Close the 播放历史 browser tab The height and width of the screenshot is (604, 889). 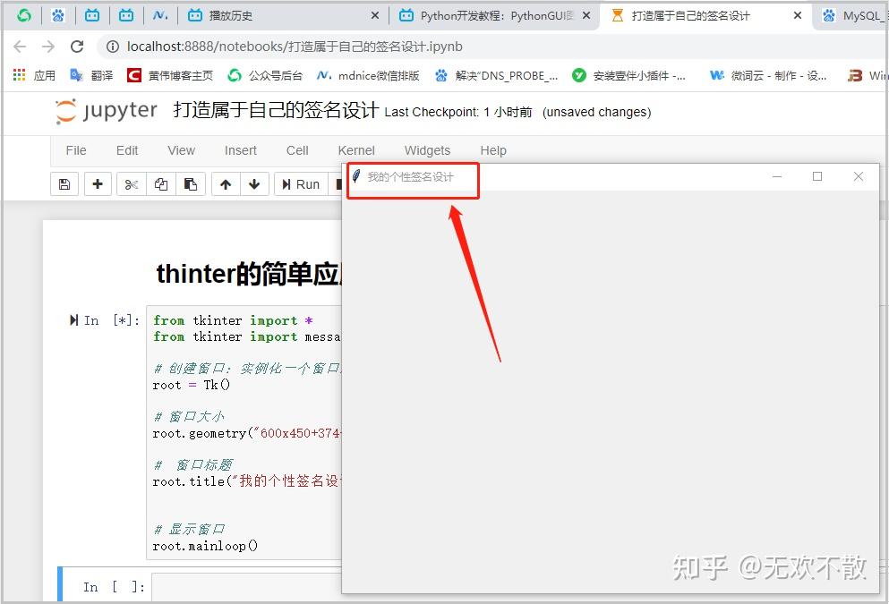[373, 15]
